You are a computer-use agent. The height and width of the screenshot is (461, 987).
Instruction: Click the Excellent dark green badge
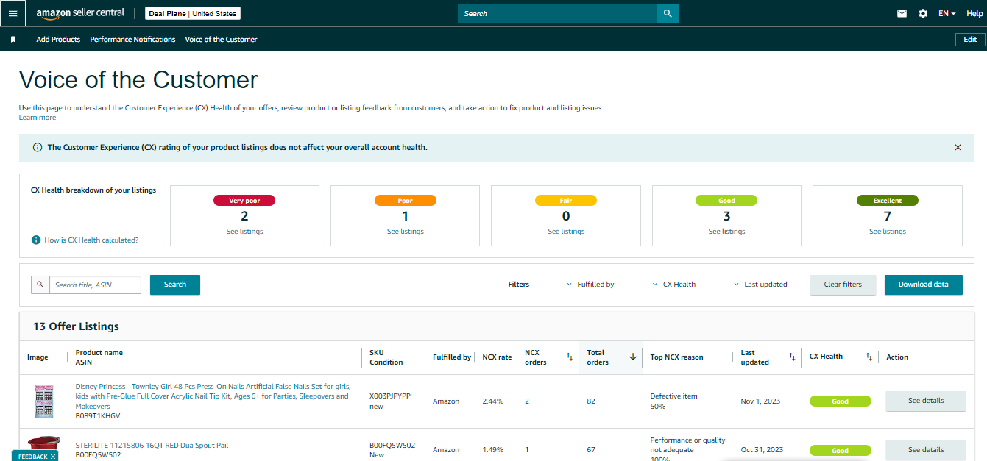click(x=887, y=201)
